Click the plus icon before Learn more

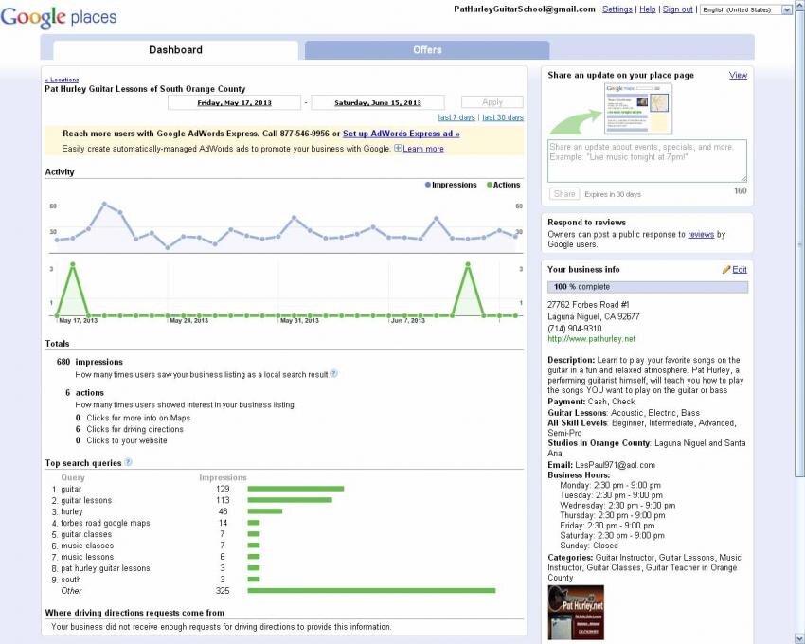coord(398,148)
